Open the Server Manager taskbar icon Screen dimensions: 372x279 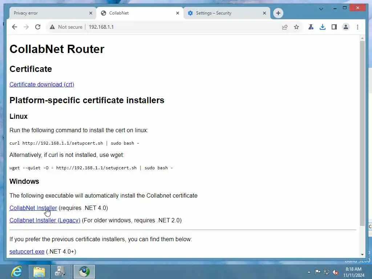point(61,272)
